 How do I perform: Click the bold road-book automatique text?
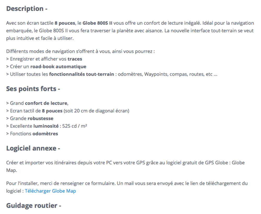pyautogui.click(x=58, y=66)
